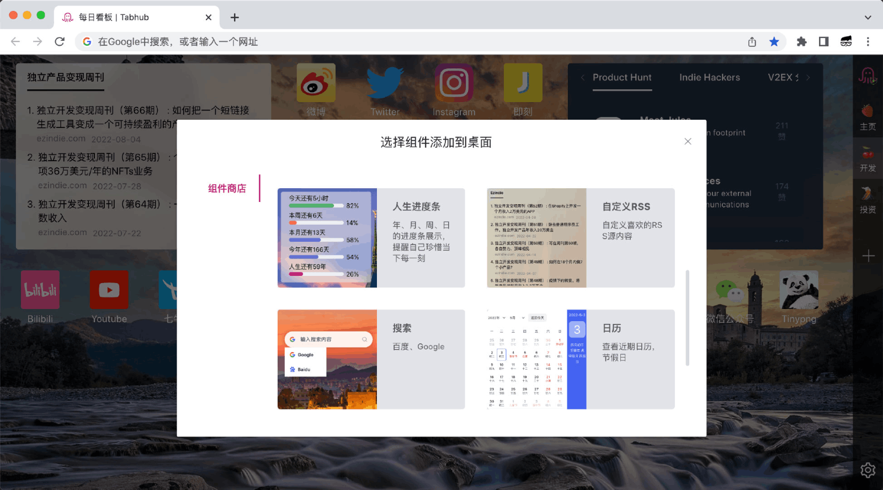
Task: Open the 即刻 shortcut icon
Action: (x=523, y=83)
